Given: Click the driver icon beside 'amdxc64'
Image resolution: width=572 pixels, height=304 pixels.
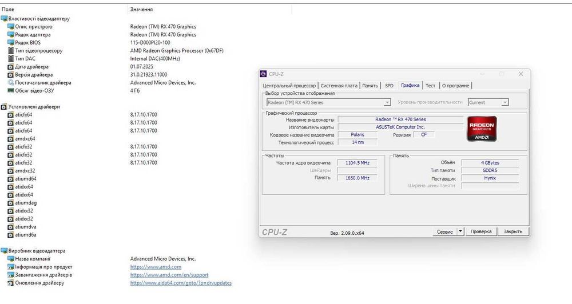Looking at the screenshot, I should tap(10, 139).
